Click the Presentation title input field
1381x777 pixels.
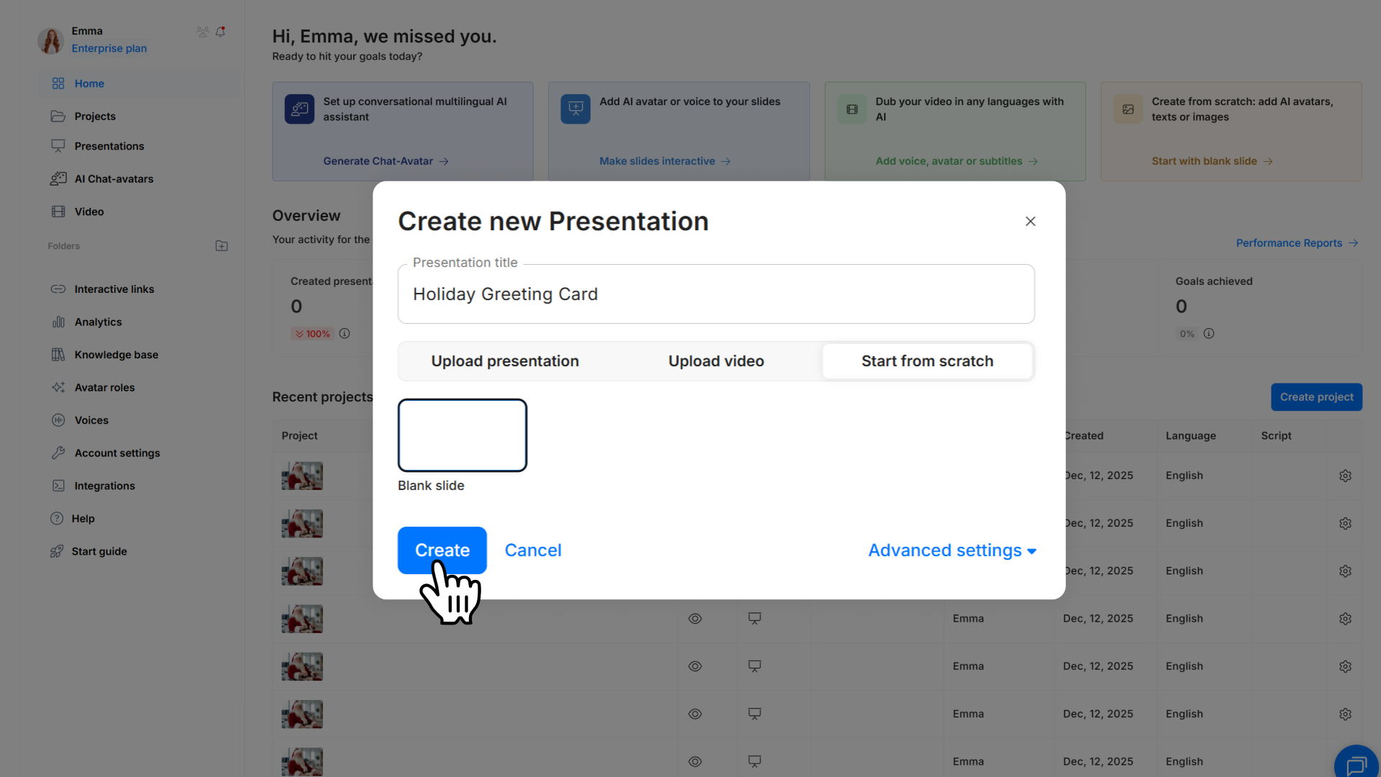716,294
